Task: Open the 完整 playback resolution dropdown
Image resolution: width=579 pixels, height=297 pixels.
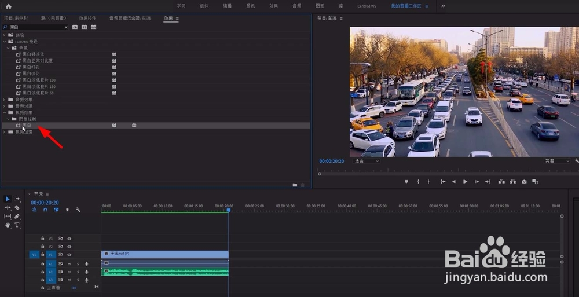Action: click(557, 161)
